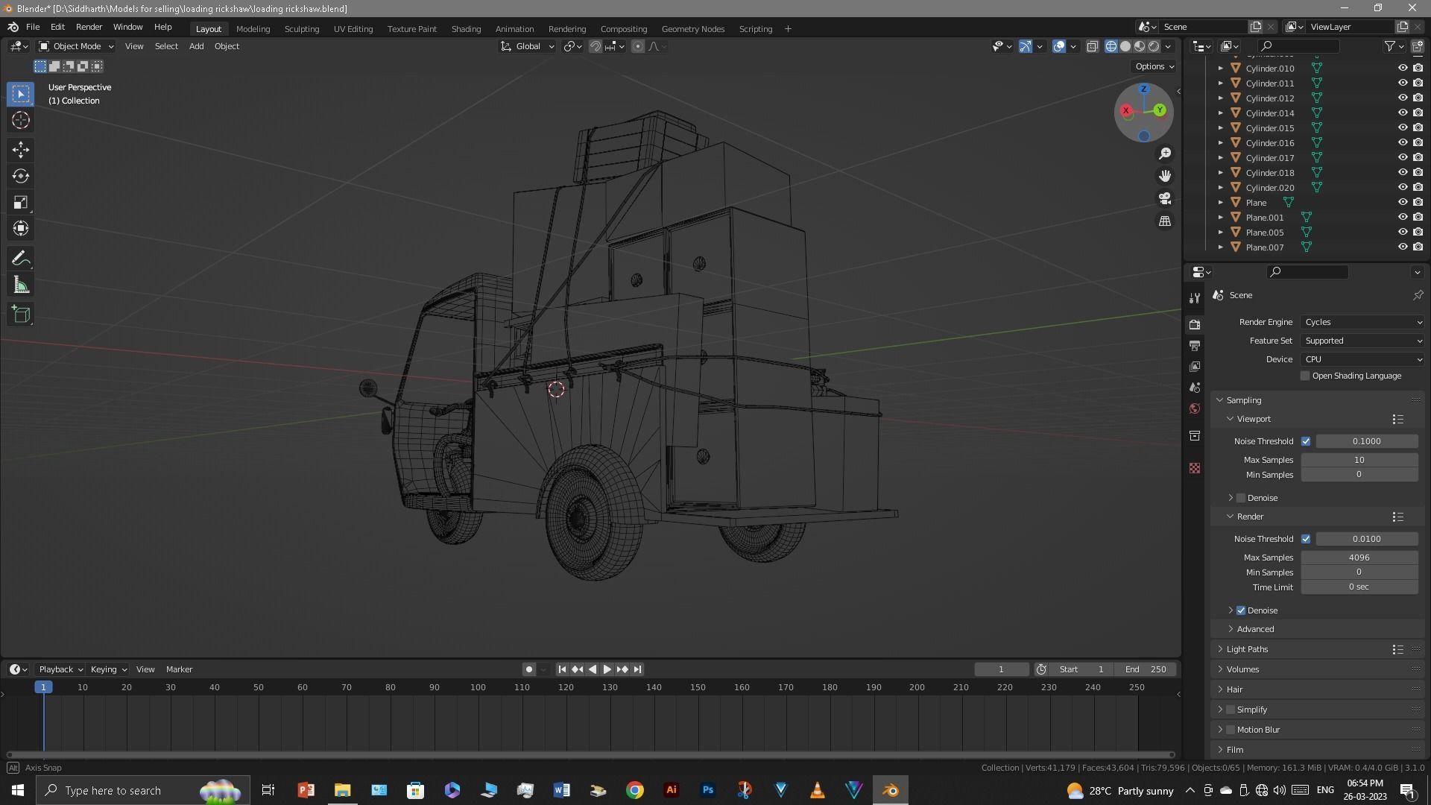The image size is (1431, 805).
Task: Select the Cursor tool in the toolbar
Action: [21, 121]
